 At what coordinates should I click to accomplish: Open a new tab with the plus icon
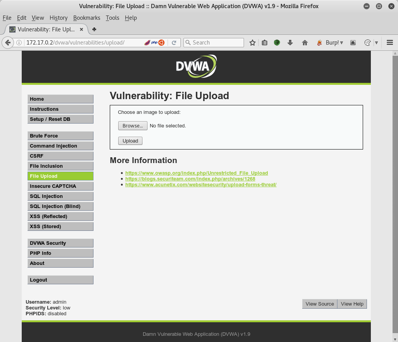click(94, 29)
